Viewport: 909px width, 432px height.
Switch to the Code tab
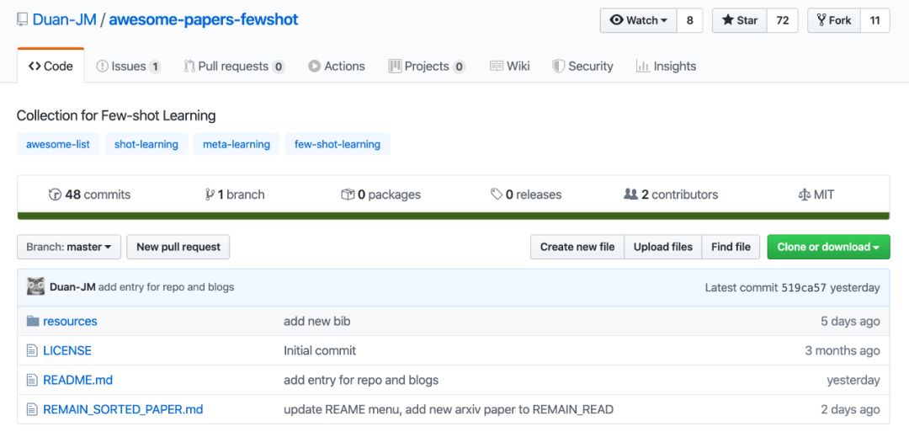coord(51,66)
